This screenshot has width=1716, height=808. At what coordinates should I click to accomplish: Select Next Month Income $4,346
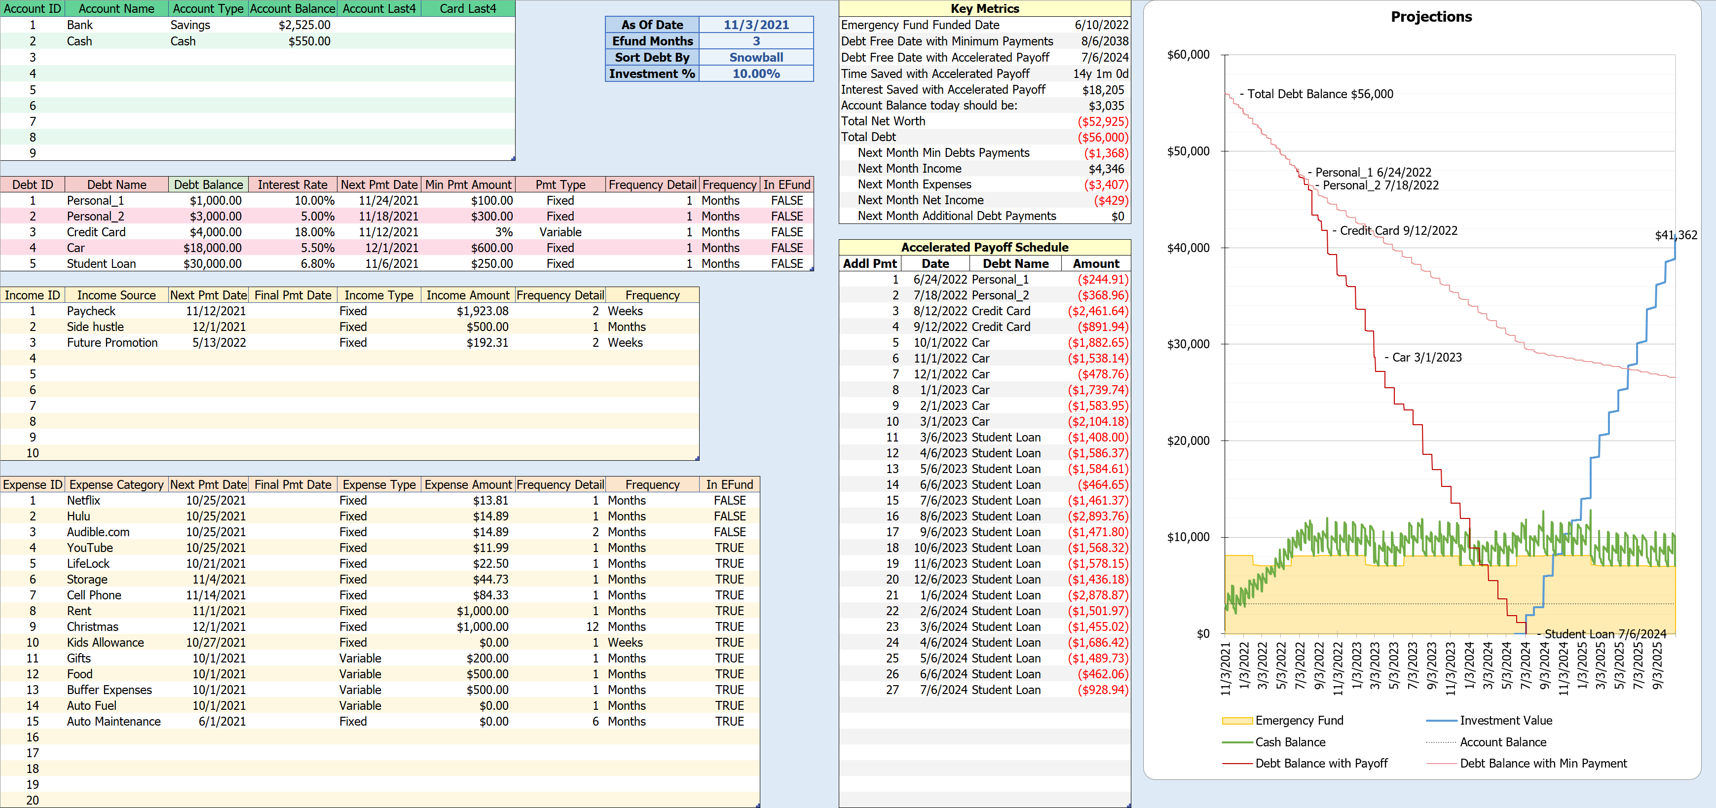click(x=1106, y=169)
